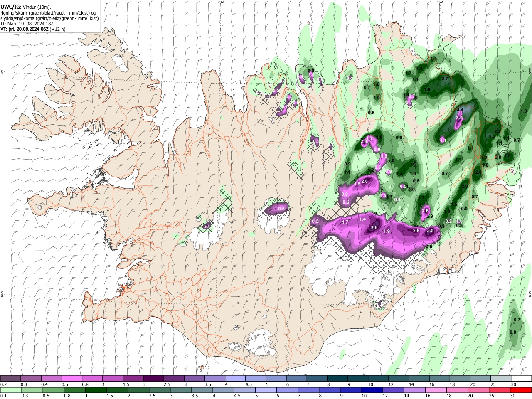Click the '15W' longitude label
Screen dimensions: 532x399
tap(440, 2)
